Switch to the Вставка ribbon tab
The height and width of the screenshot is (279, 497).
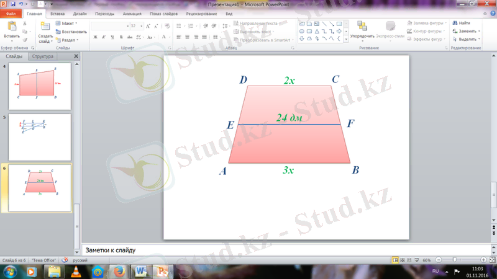[x=57, y=13]
